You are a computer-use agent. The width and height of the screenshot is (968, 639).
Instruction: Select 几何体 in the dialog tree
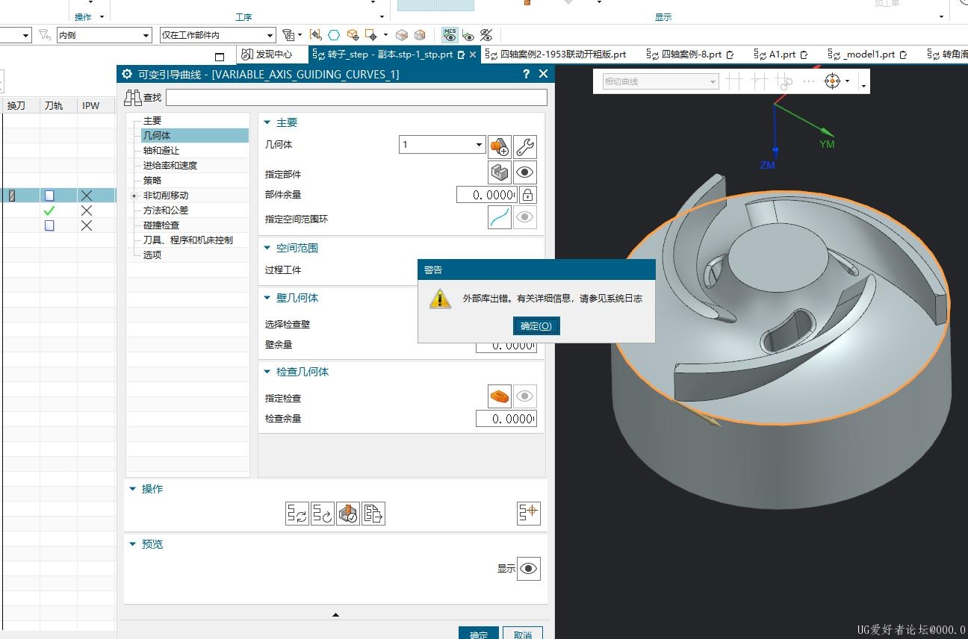click(157, 135)
